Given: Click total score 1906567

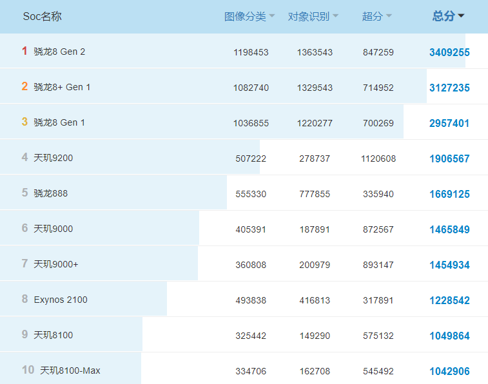Looking at the screenshot, I should (x=449, y=158).
